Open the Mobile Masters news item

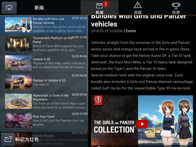44,139
